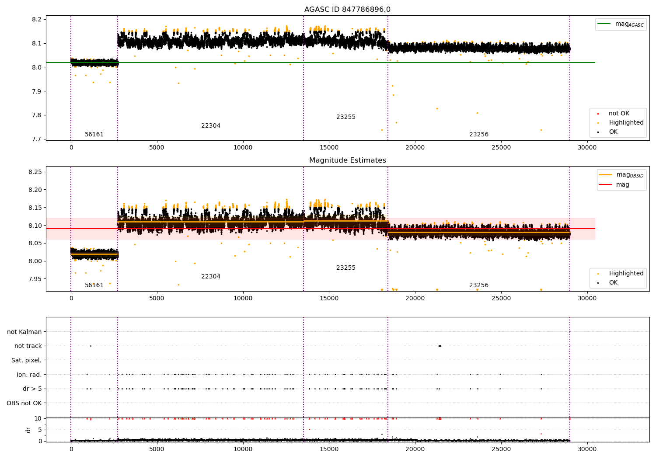Click y-axis tick 7.7 on top plot
The image size is (656, 459).
(36, 139)
